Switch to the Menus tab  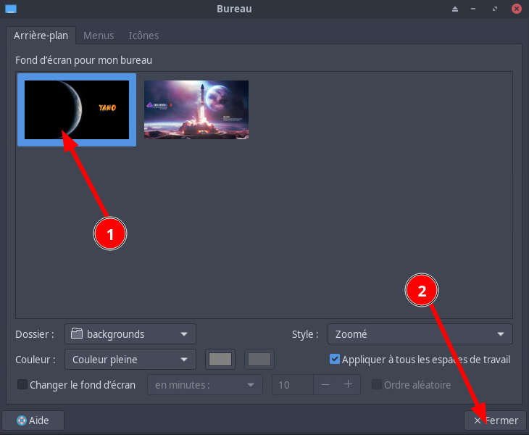(98, 36)
